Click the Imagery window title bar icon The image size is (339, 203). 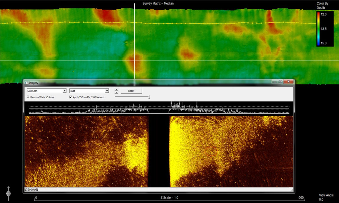(27, 82)
